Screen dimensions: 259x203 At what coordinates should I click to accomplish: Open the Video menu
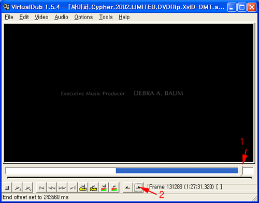41,17
